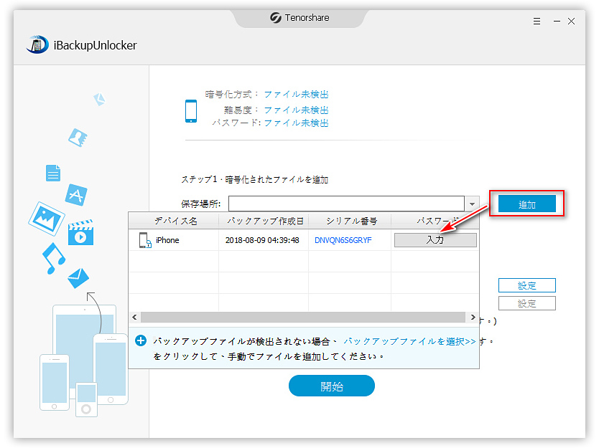The width and height of the screenshot is (599, 448).
Task: Click the blue 追加 (Add) button
Action: pyautogui.click(x=526, y=204)
